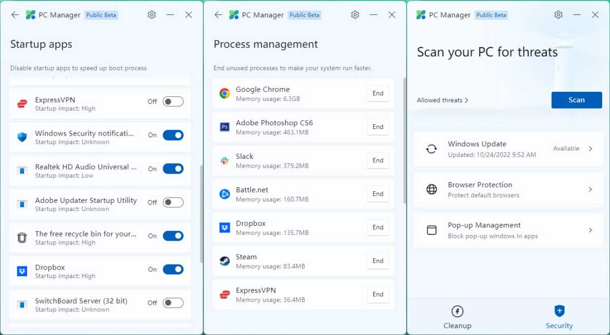Click the Public Beta badge in Process management window
Image resolution: width=610 pixels, height=335 pixels.
coord(304,15)
